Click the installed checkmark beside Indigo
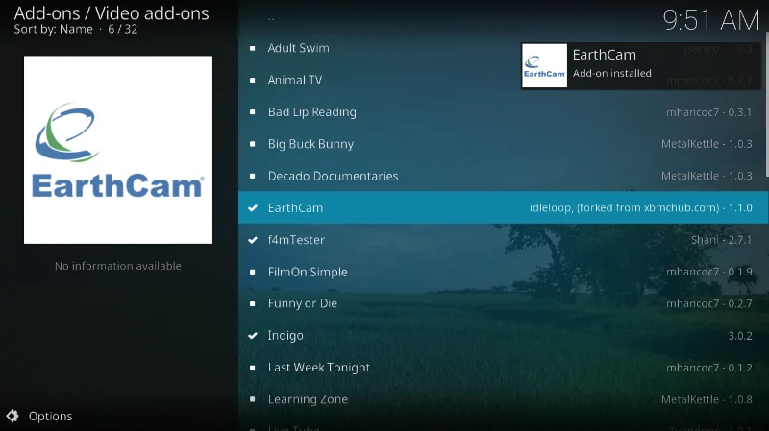The width and height of the screenshot is (769, 431). [x=253, y=336]
